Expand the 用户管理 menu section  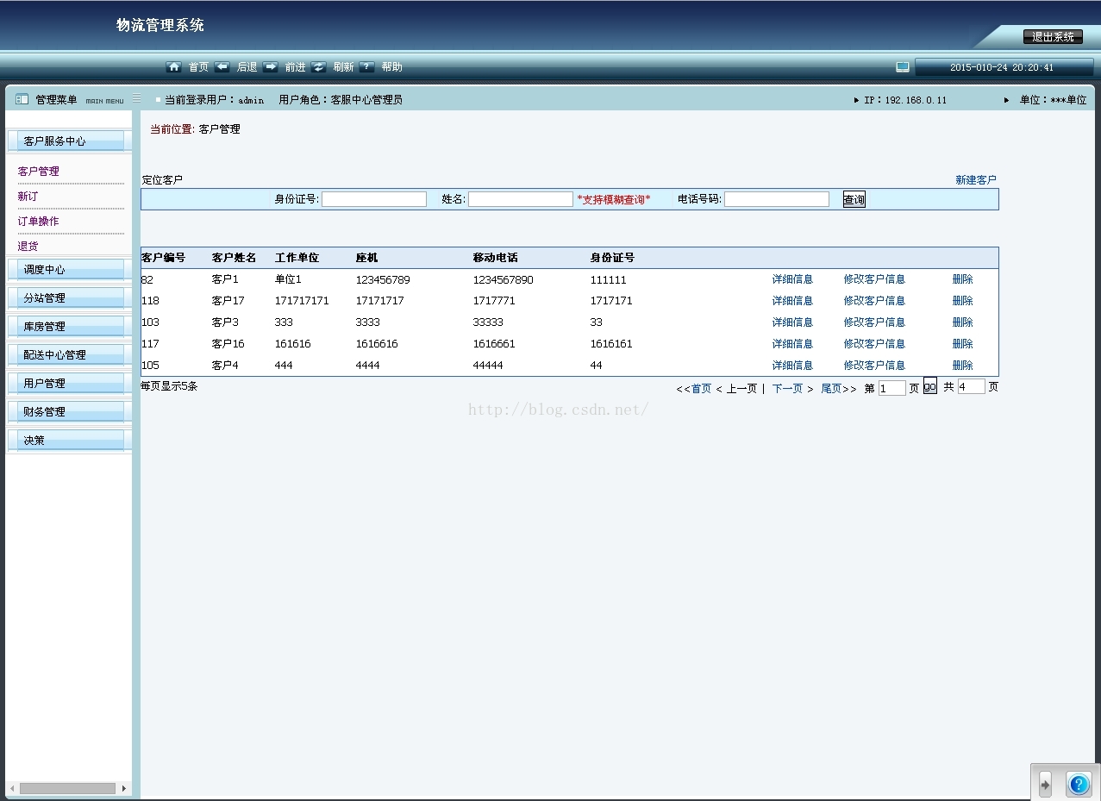[69, 384]
